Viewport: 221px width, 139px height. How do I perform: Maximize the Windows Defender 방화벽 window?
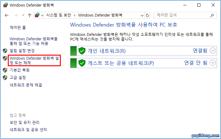199,5
